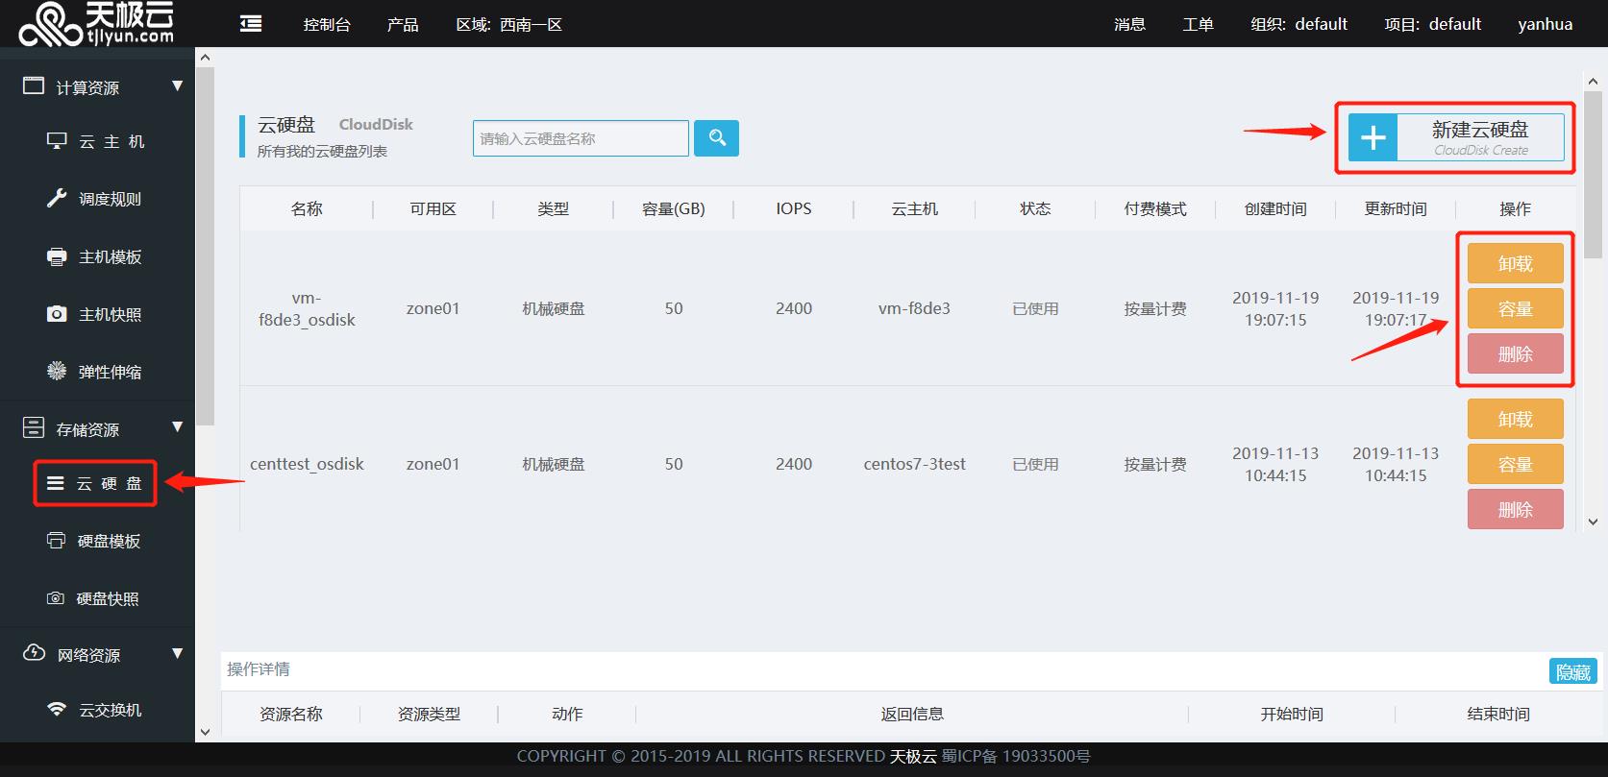This screenshot has width=1608, height=777.
Task: Click the vm-f8de3_osdisk disk name
Action: point(307,308)
